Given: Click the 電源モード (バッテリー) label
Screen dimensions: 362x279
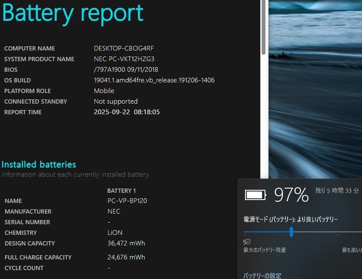Looking at the screenshot, I should click(x=291, y=219).
